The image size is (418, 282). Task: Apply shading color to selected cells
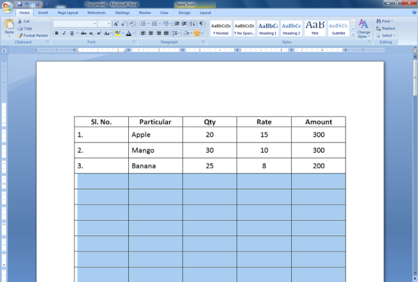pyautogui.click(x=186, y=33)
